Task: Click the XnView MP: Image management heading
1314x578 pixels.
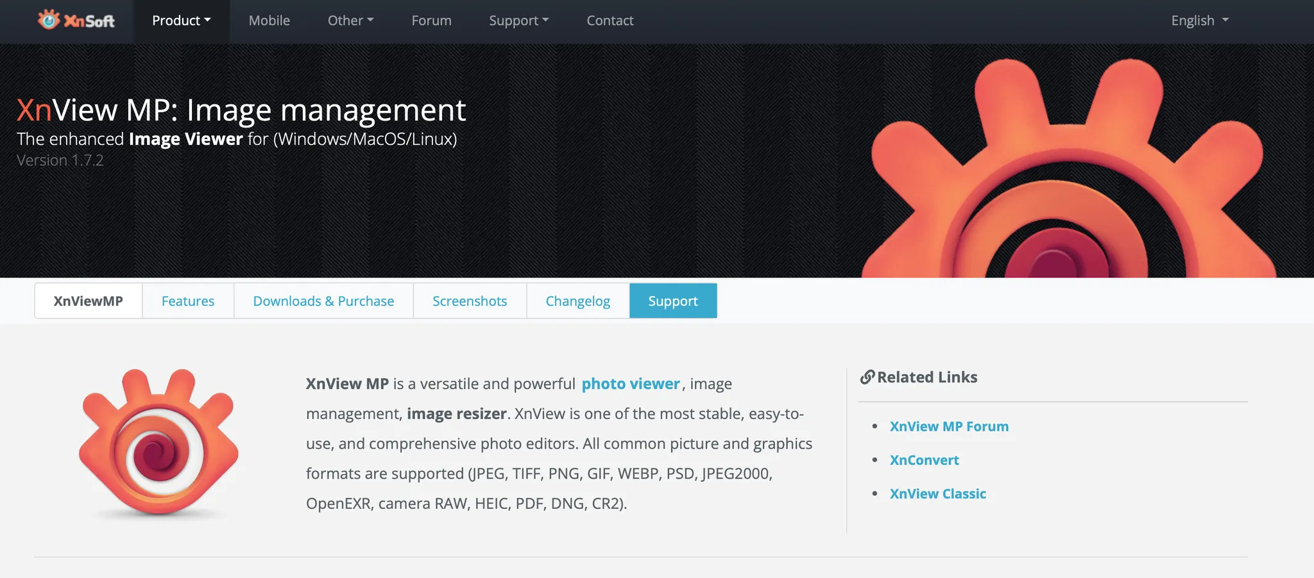Action: [x=241, y=110]
